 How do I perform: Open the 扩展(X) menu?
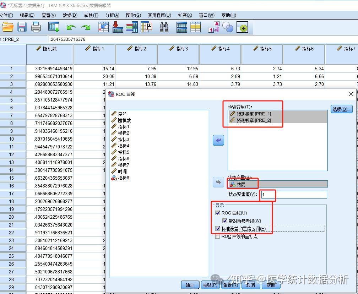[185, 15]
